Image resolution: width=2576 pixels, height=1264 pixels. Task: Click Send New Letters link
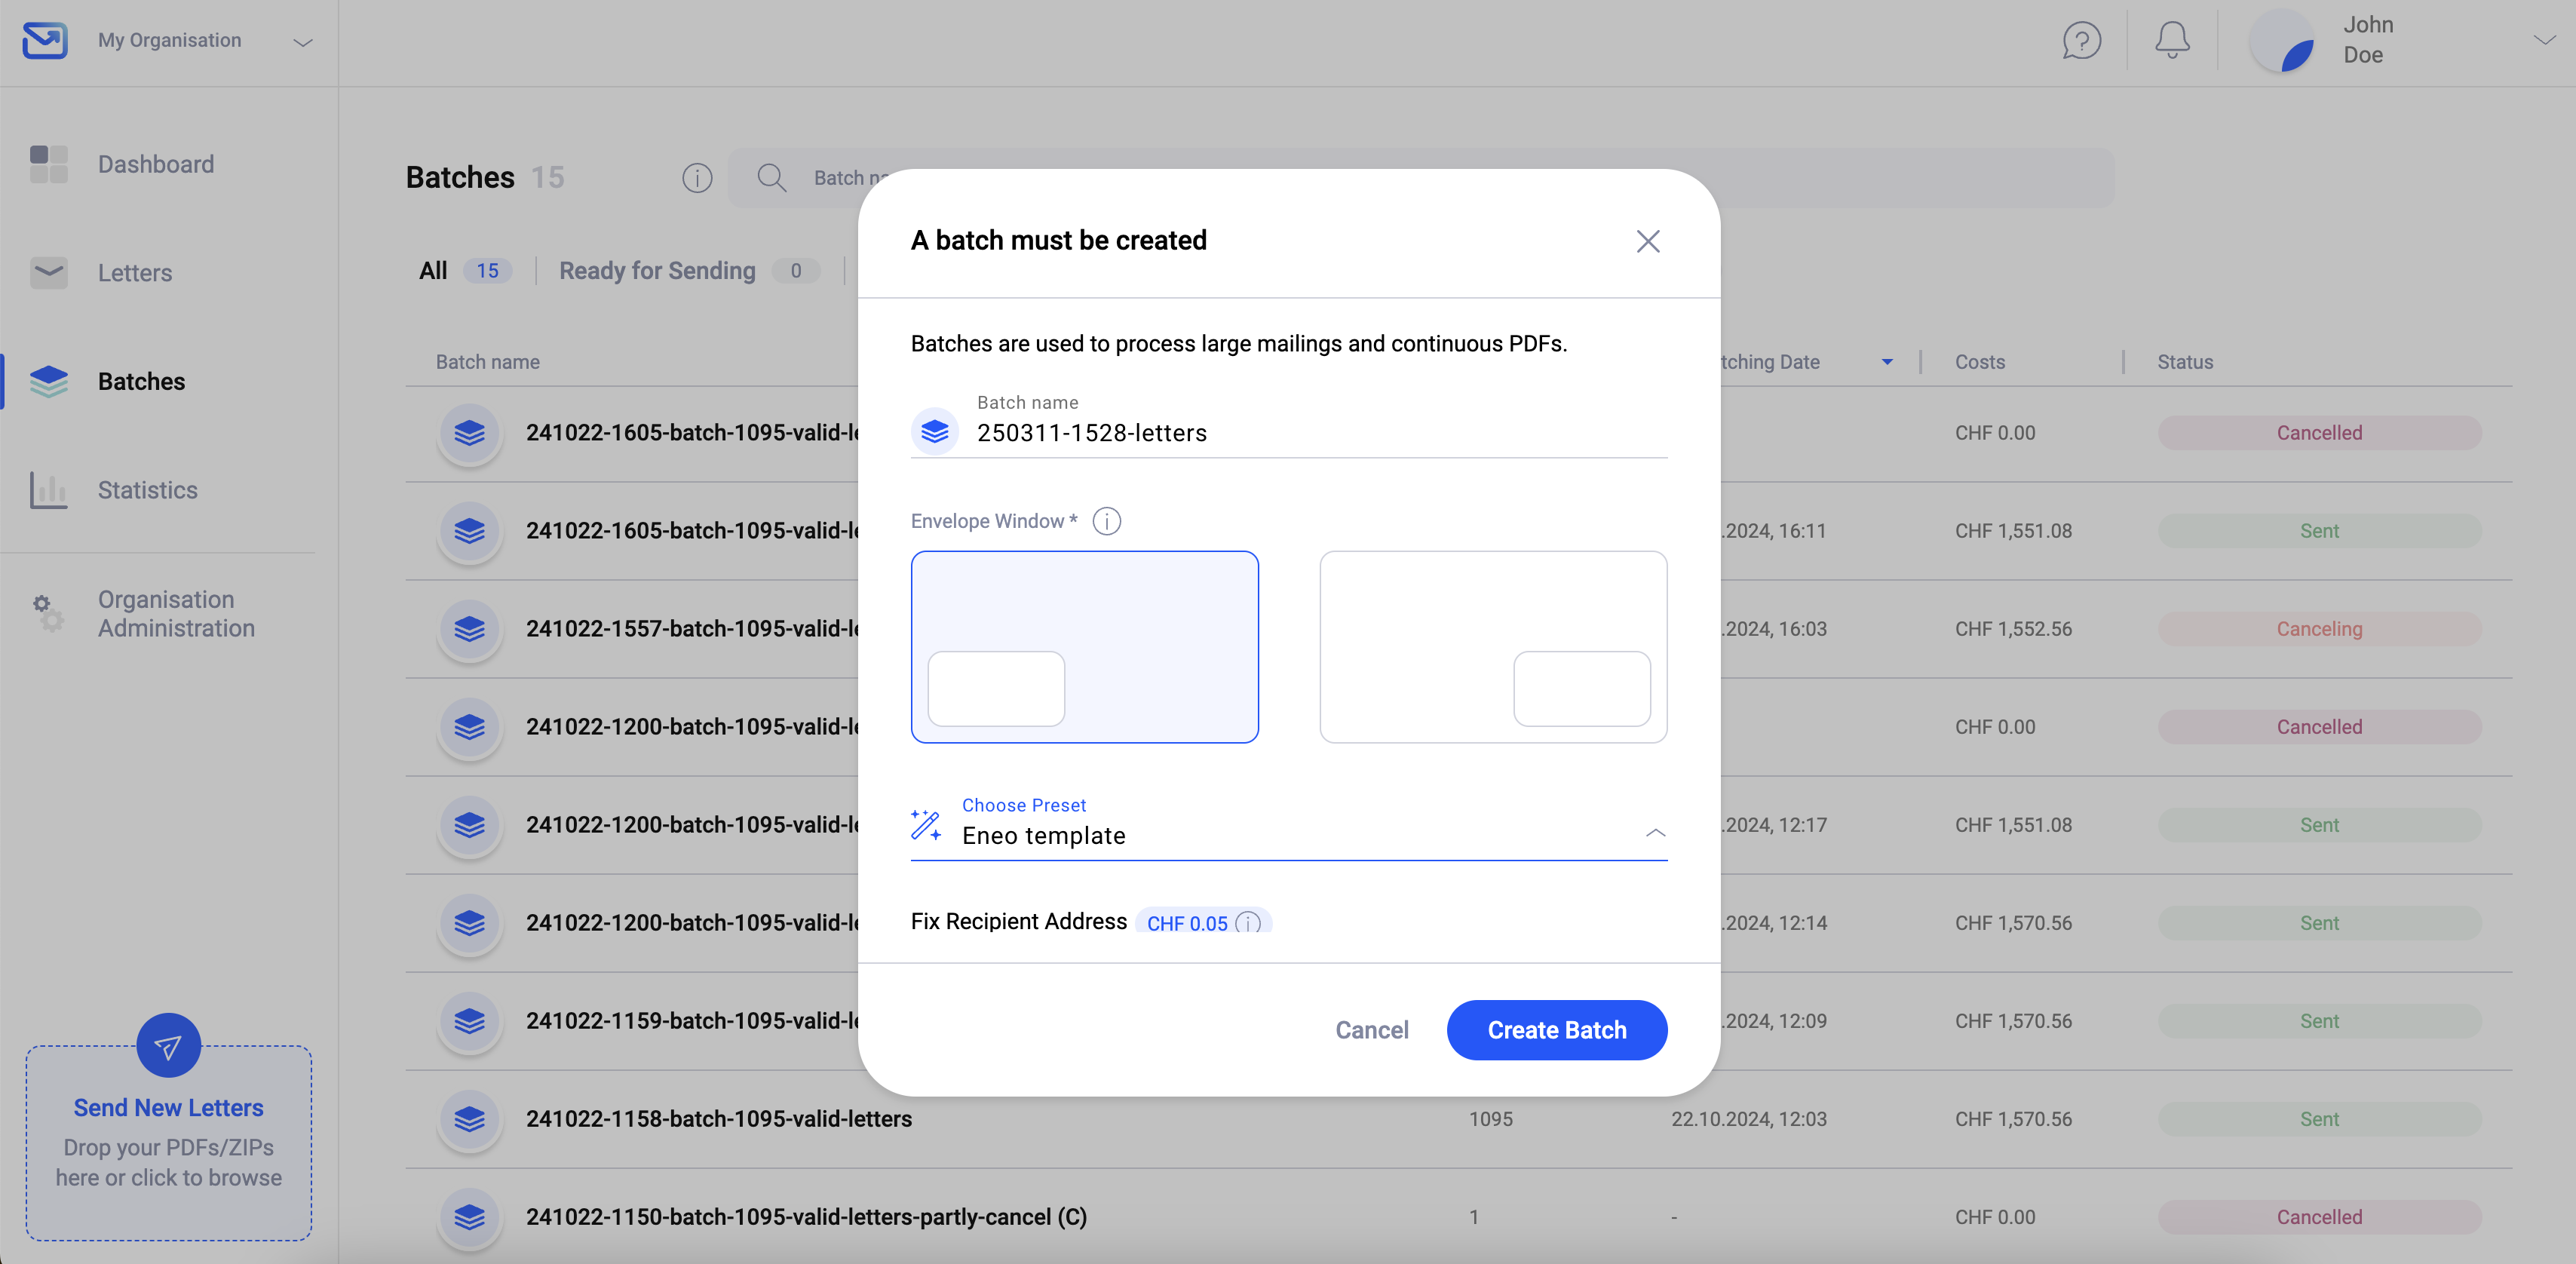pos(168,1108)
